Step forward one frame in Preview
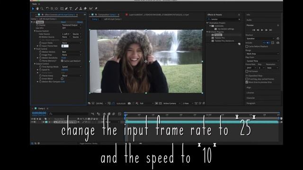This screenshot has width=303, height=170. tap(266, 30)
